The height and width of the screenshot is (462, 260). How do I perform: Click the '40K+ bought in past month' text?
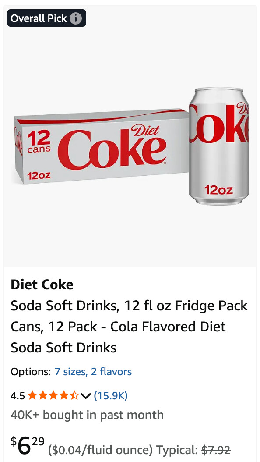[87, 415]
